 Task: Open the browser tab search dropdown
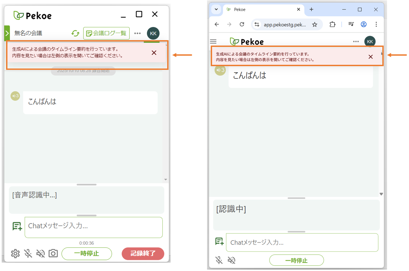(x=216, y=9)
